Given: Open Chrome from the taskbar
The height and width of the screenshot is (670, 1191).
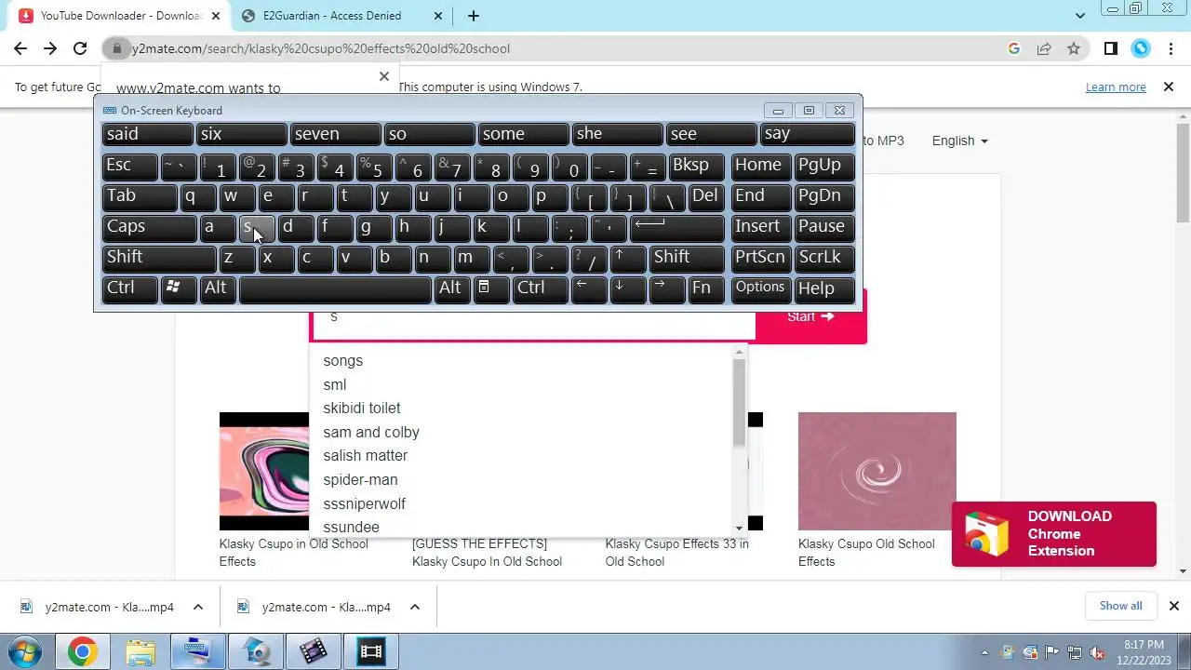Looking at the screenshot, I should pos(82,651).
